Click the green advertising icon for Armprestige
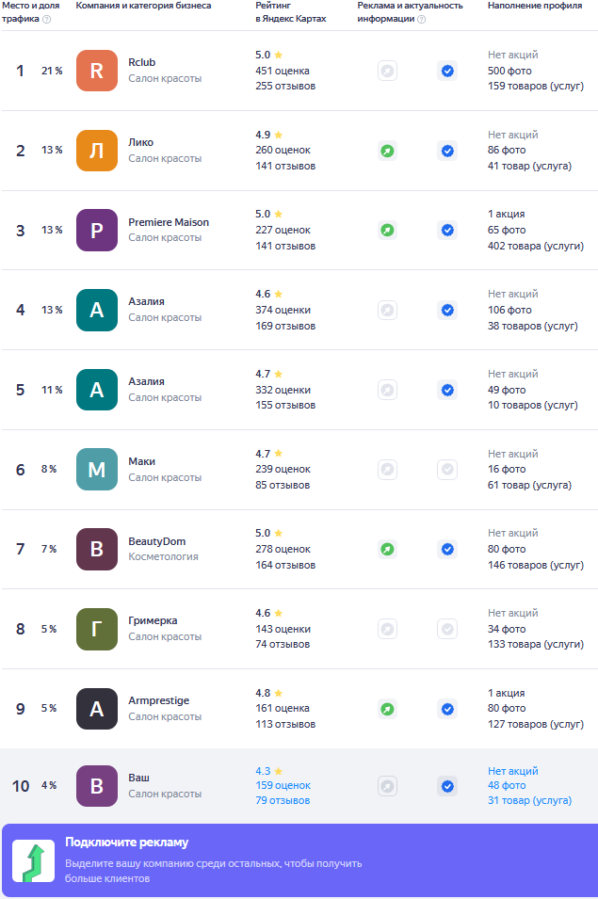The width and height of the screenshot is (598, 899). point(387,709)
